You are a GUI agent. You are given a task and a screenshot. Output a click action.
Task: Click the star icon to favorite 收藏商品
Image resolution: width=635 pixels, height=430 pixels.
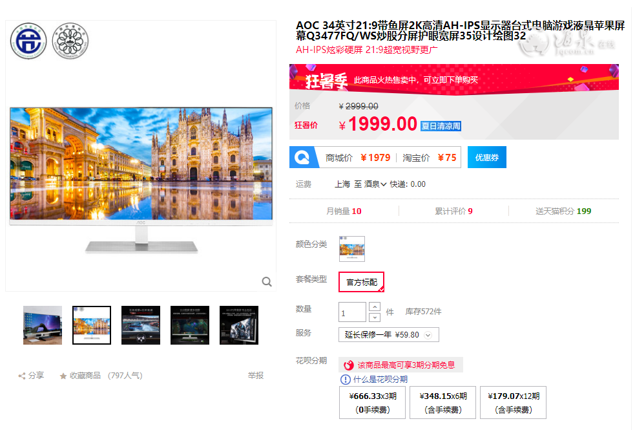click(x=63, y=376)
